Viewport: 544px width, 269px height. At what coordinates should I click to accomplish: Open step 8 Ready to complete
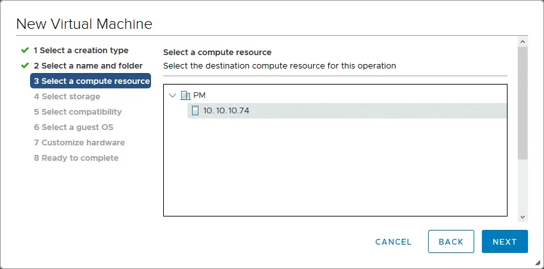[76, 158]
